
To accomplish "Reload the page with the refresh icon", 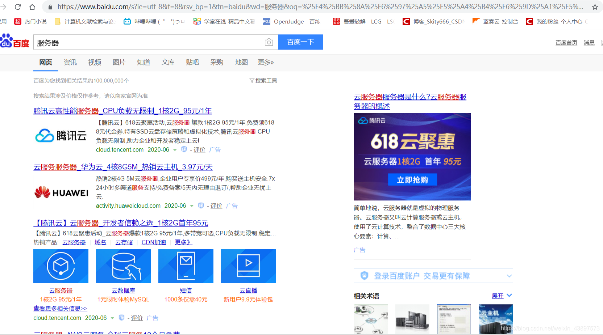I will click(18, 7).
